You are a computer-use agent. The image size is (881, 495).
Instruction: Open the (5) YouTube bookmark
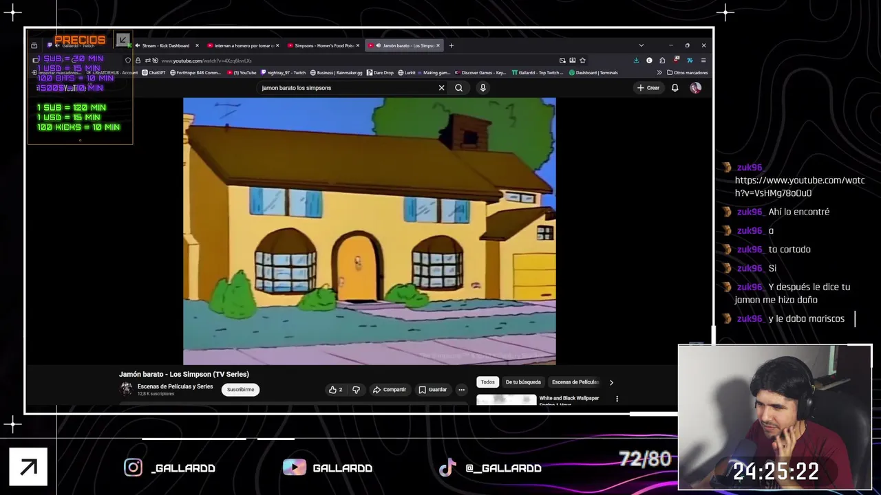point(241,73)
